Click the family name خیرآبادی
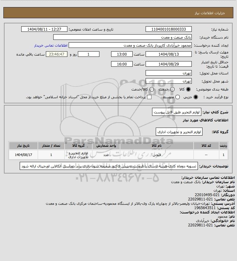237x261 pixels. click(203, 221)
